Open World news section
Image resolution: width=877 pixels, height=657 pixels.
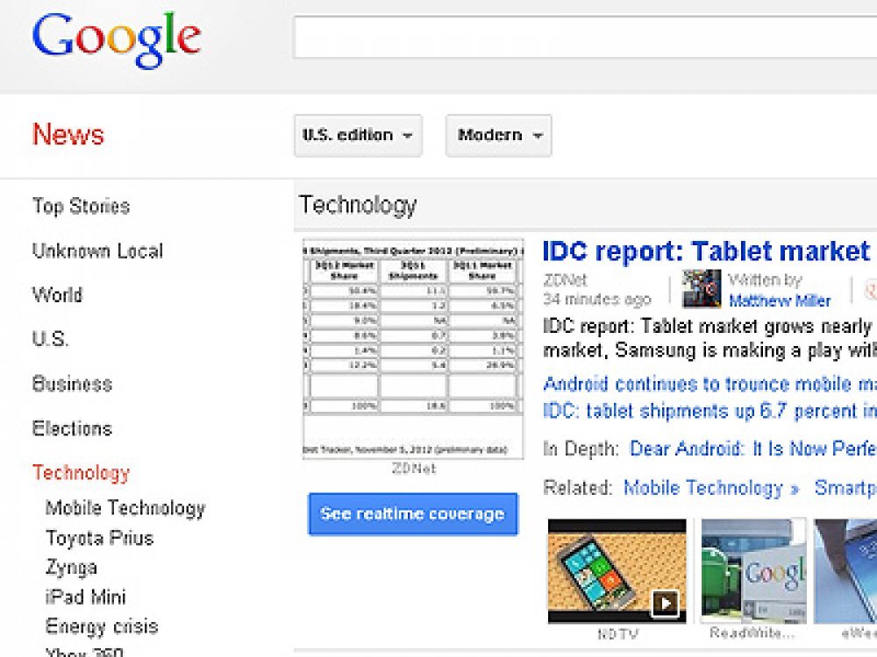(57, 294)
